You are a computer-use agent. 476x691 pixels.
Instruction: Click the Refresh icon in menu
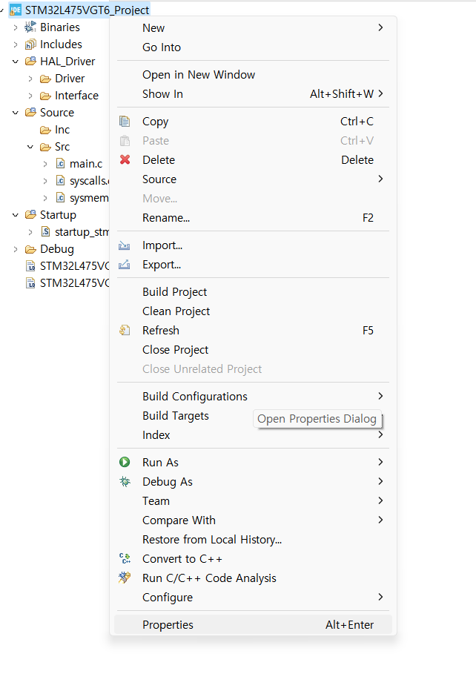coord(125,330)
